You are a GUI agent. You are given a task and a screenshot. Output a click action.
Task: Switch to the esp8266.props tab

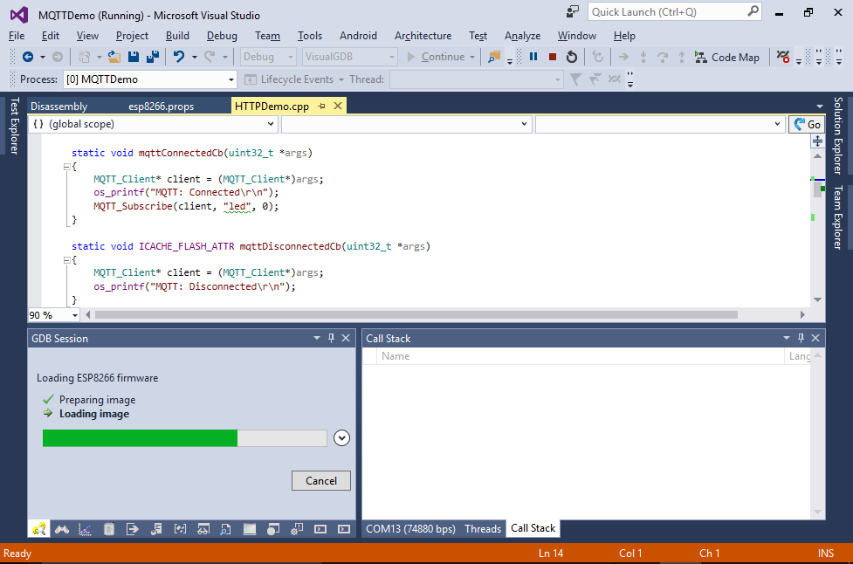[x=161, y=107]
